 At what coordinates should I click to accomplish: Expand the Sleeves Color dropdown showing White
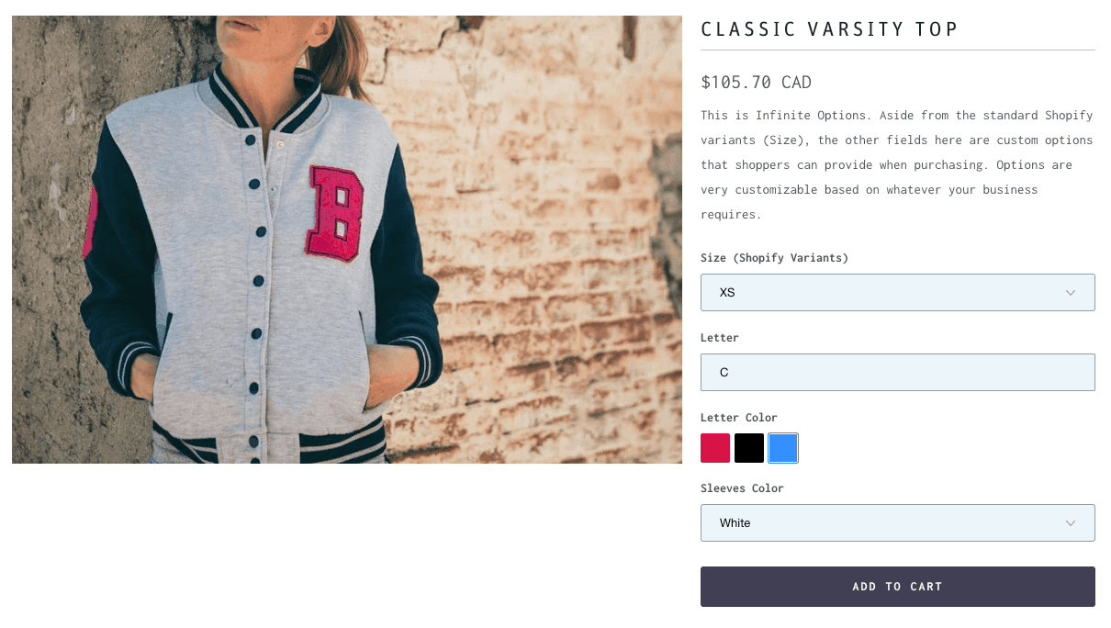pos(897,523)
